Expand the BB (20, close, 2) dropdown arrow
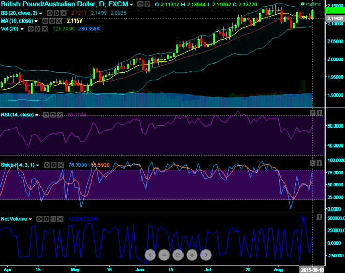 click(x=40, y=14)
